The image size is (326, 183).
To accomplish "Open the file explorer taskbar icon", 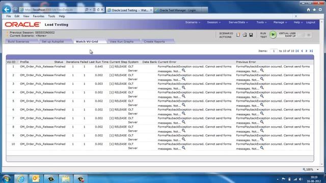I will tap(66, 178).
